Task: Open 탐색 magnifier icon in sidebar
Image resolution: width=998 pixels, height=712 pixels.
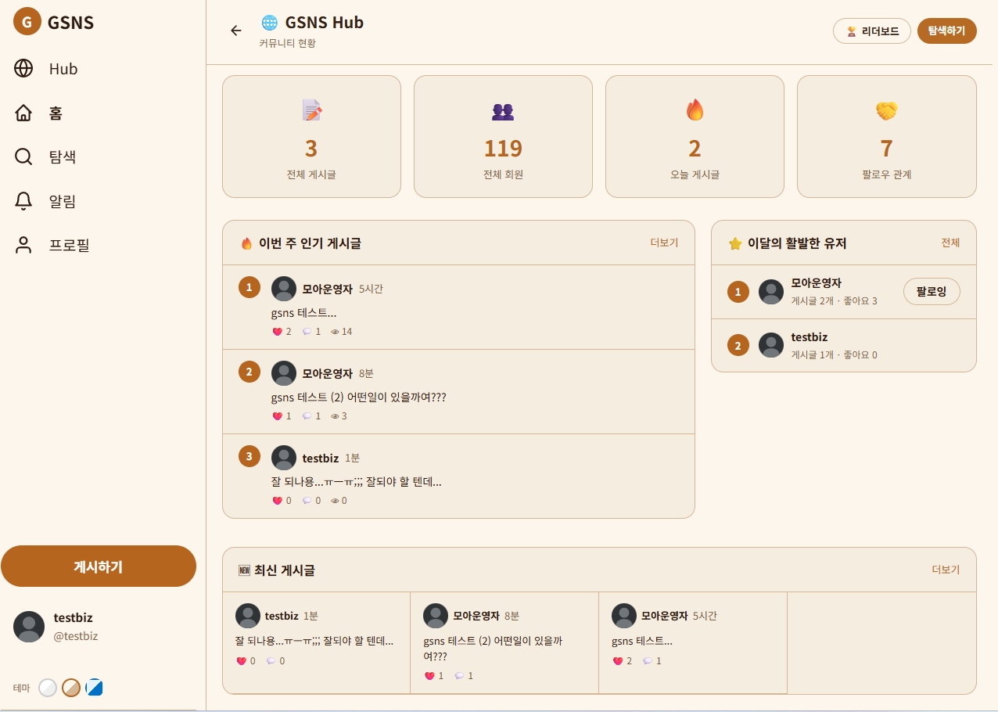Action: pyautogui.click(x=23, y=156)
